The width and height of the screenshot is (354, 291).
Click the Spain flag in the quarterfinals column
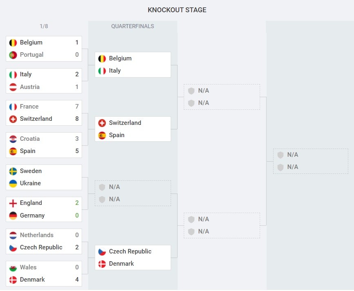pyautogui.click(x=102, y=135)
